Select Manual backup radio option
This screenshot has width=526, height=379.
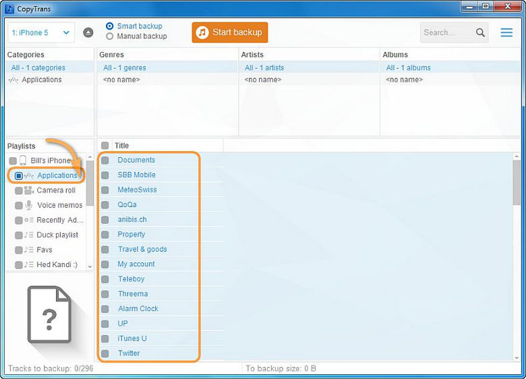point(110,36)
